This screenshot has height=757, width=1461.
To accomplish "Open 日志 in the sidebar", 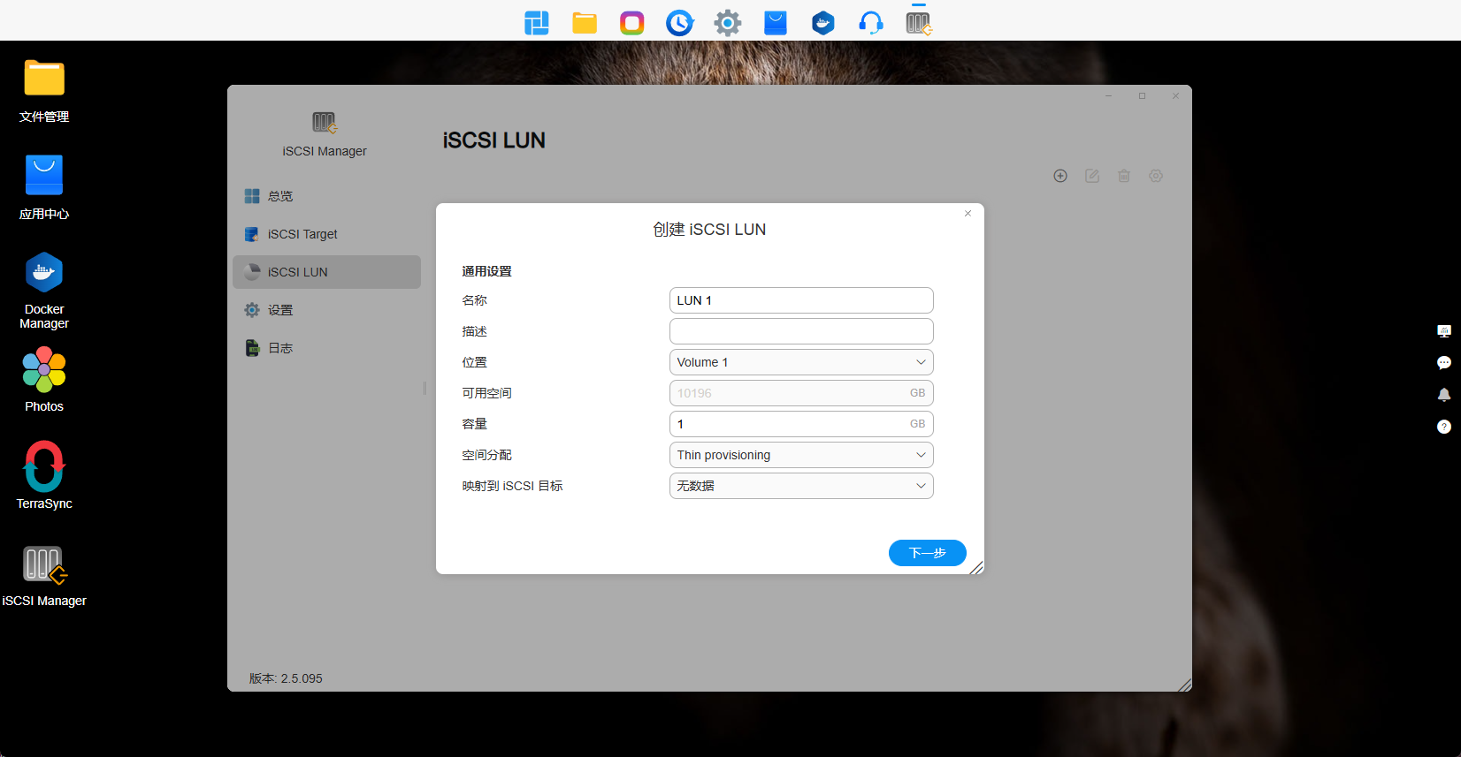I will (x=326, y=348).
